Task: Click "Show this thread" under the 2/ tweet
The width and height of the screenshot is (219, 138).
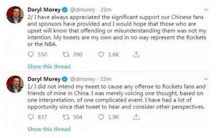Action: tap(49, 66)
